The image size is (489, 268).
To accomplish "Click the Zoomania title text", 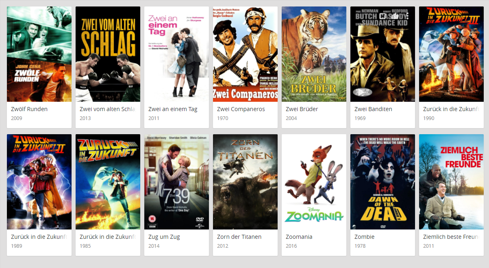I will 299,237.
